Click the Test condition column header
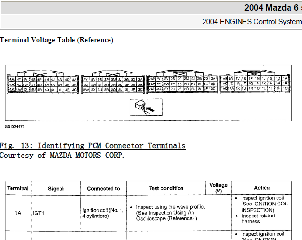 coord(166,188)
